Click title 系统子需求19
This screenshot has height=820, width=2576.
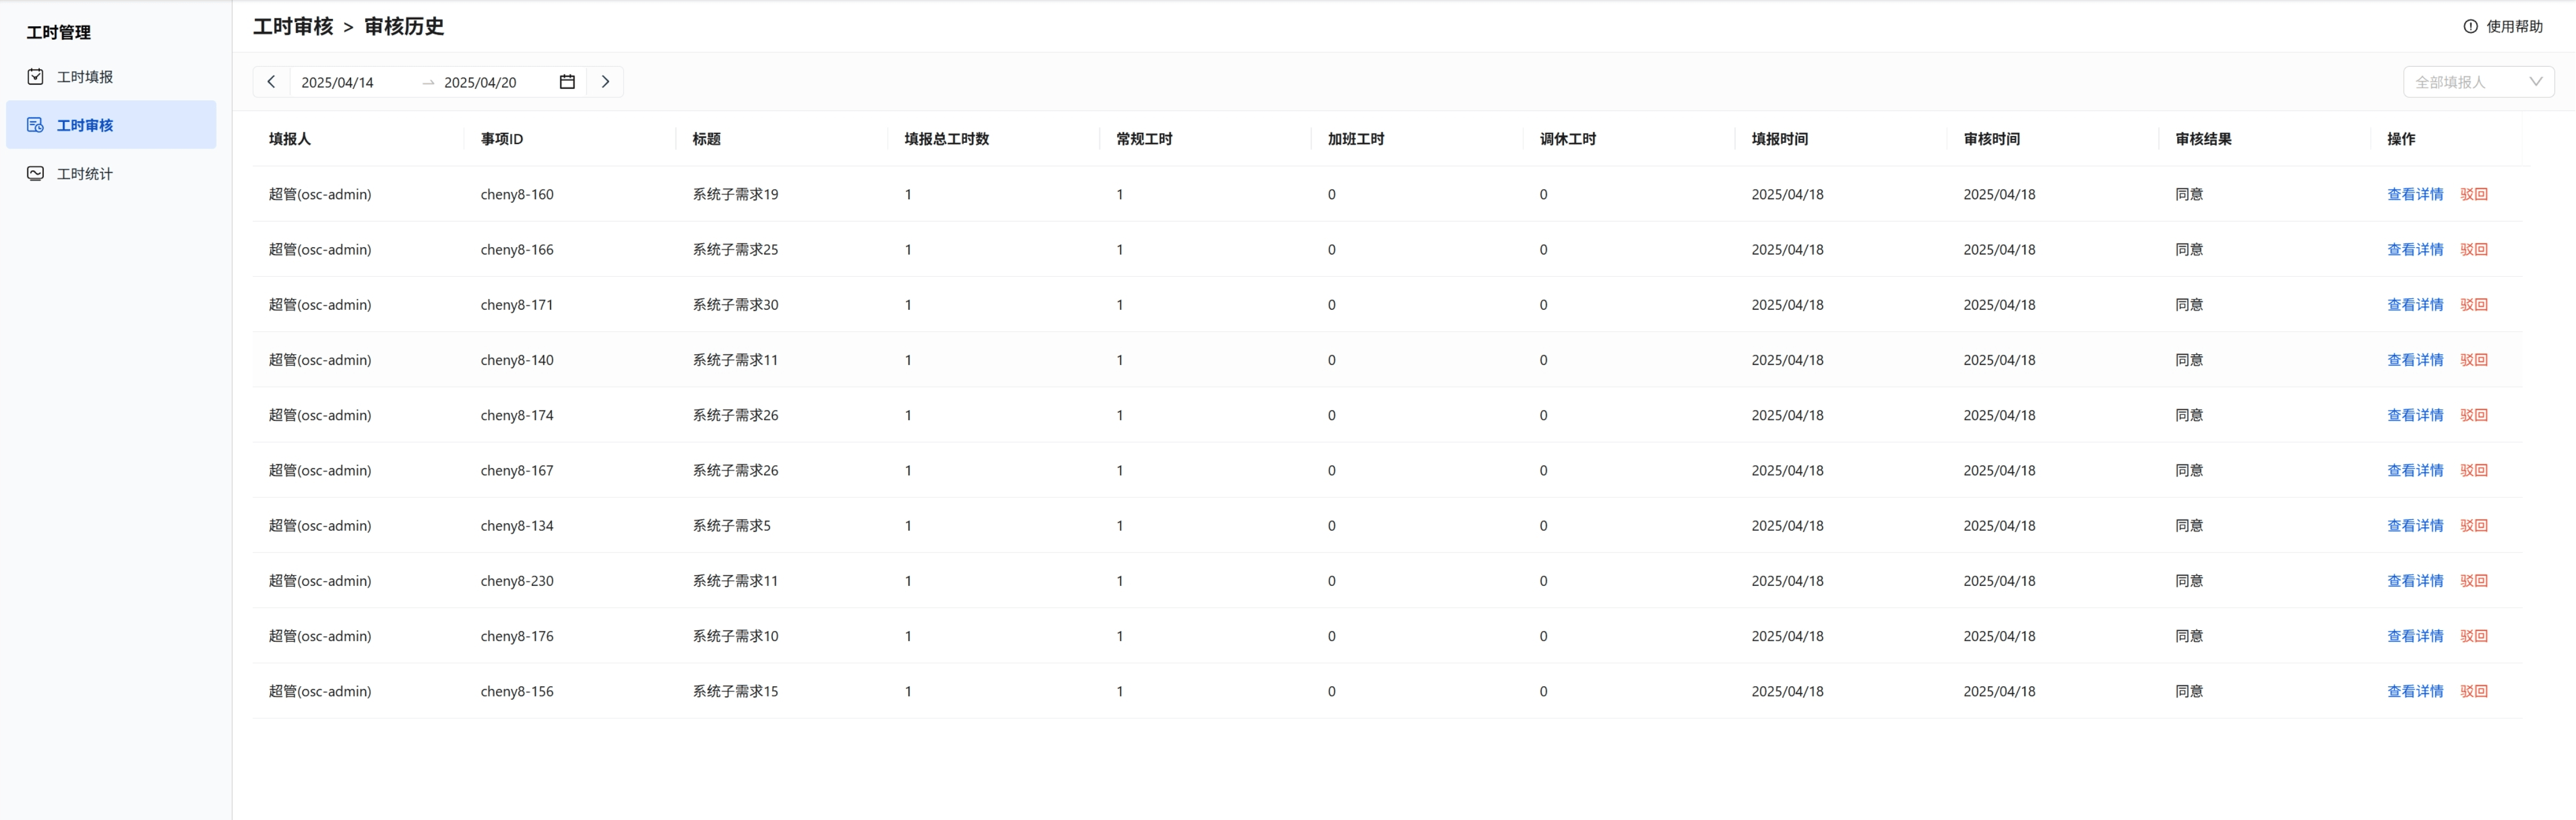(x=735, y=194)
